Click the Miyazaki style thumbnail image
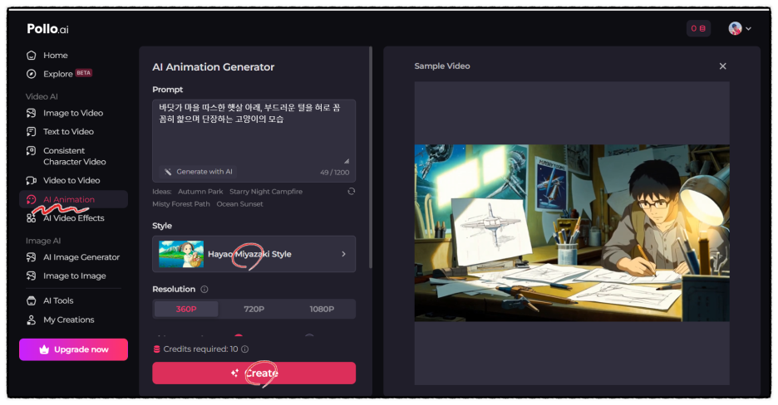 click(181, 254)
